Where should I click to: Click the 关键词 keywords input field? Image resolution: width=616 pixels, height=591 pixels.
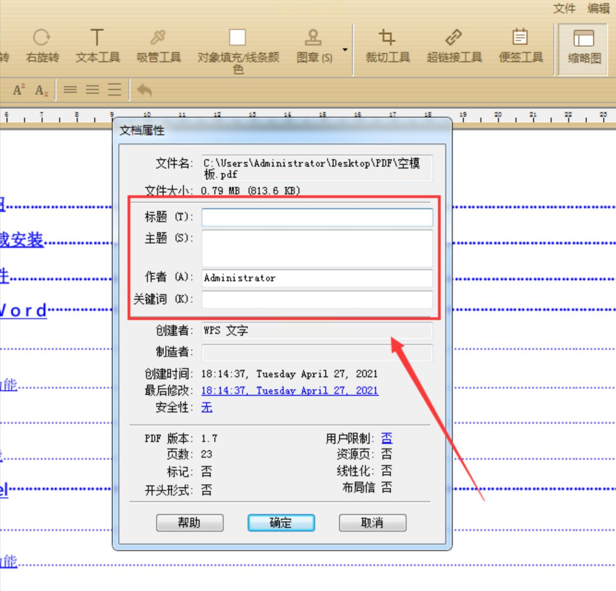point(317,299)
